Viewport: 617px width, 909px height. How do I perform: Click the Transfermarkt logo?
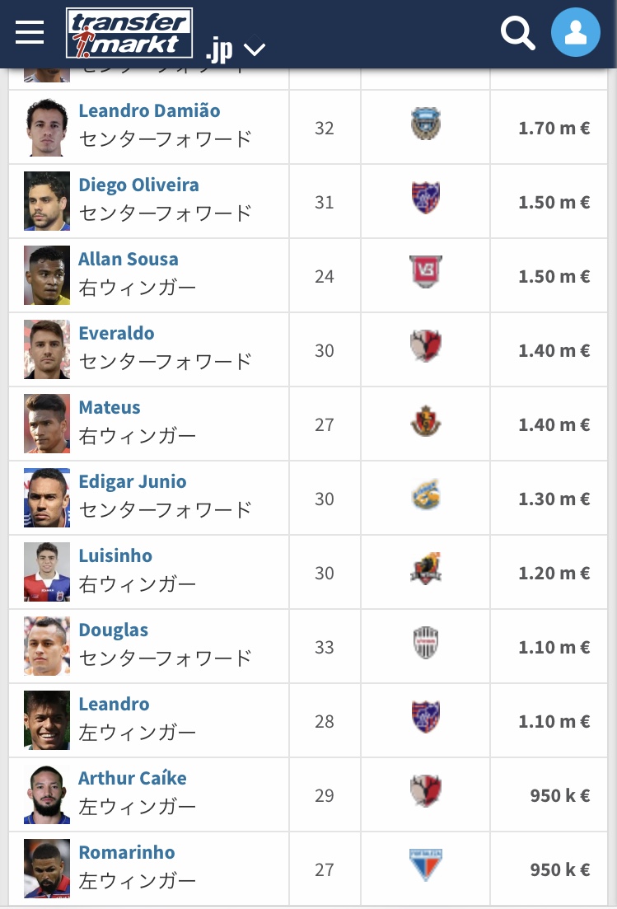[x=129, y=33]
